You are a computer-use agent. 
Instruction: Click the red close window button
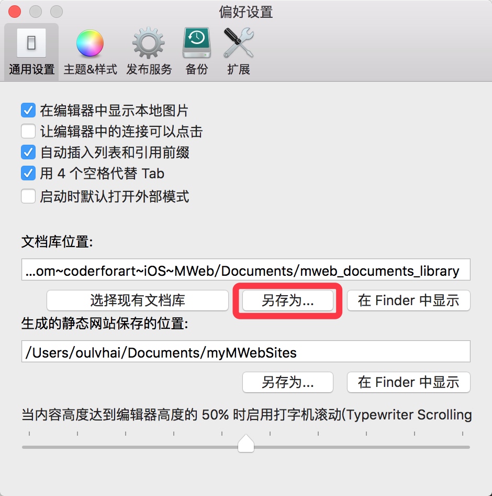[x=15, y=12]
